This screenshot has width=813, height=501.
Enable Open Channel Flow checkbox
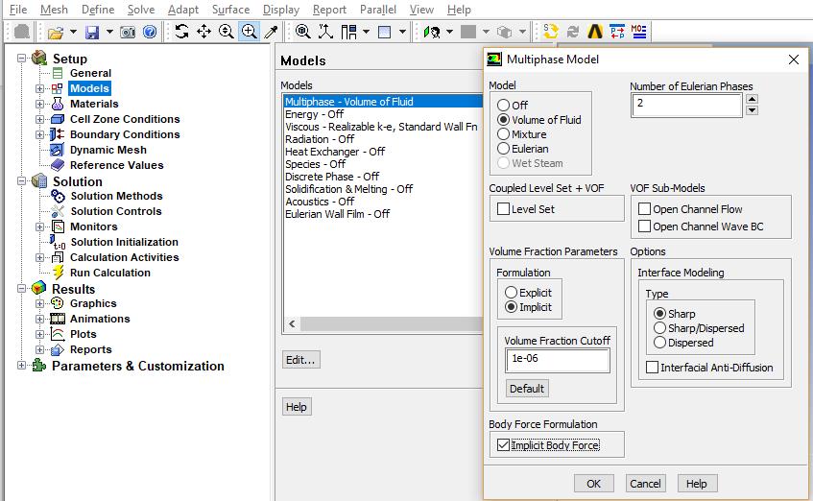pyautogui.click(x=644, y=209)
